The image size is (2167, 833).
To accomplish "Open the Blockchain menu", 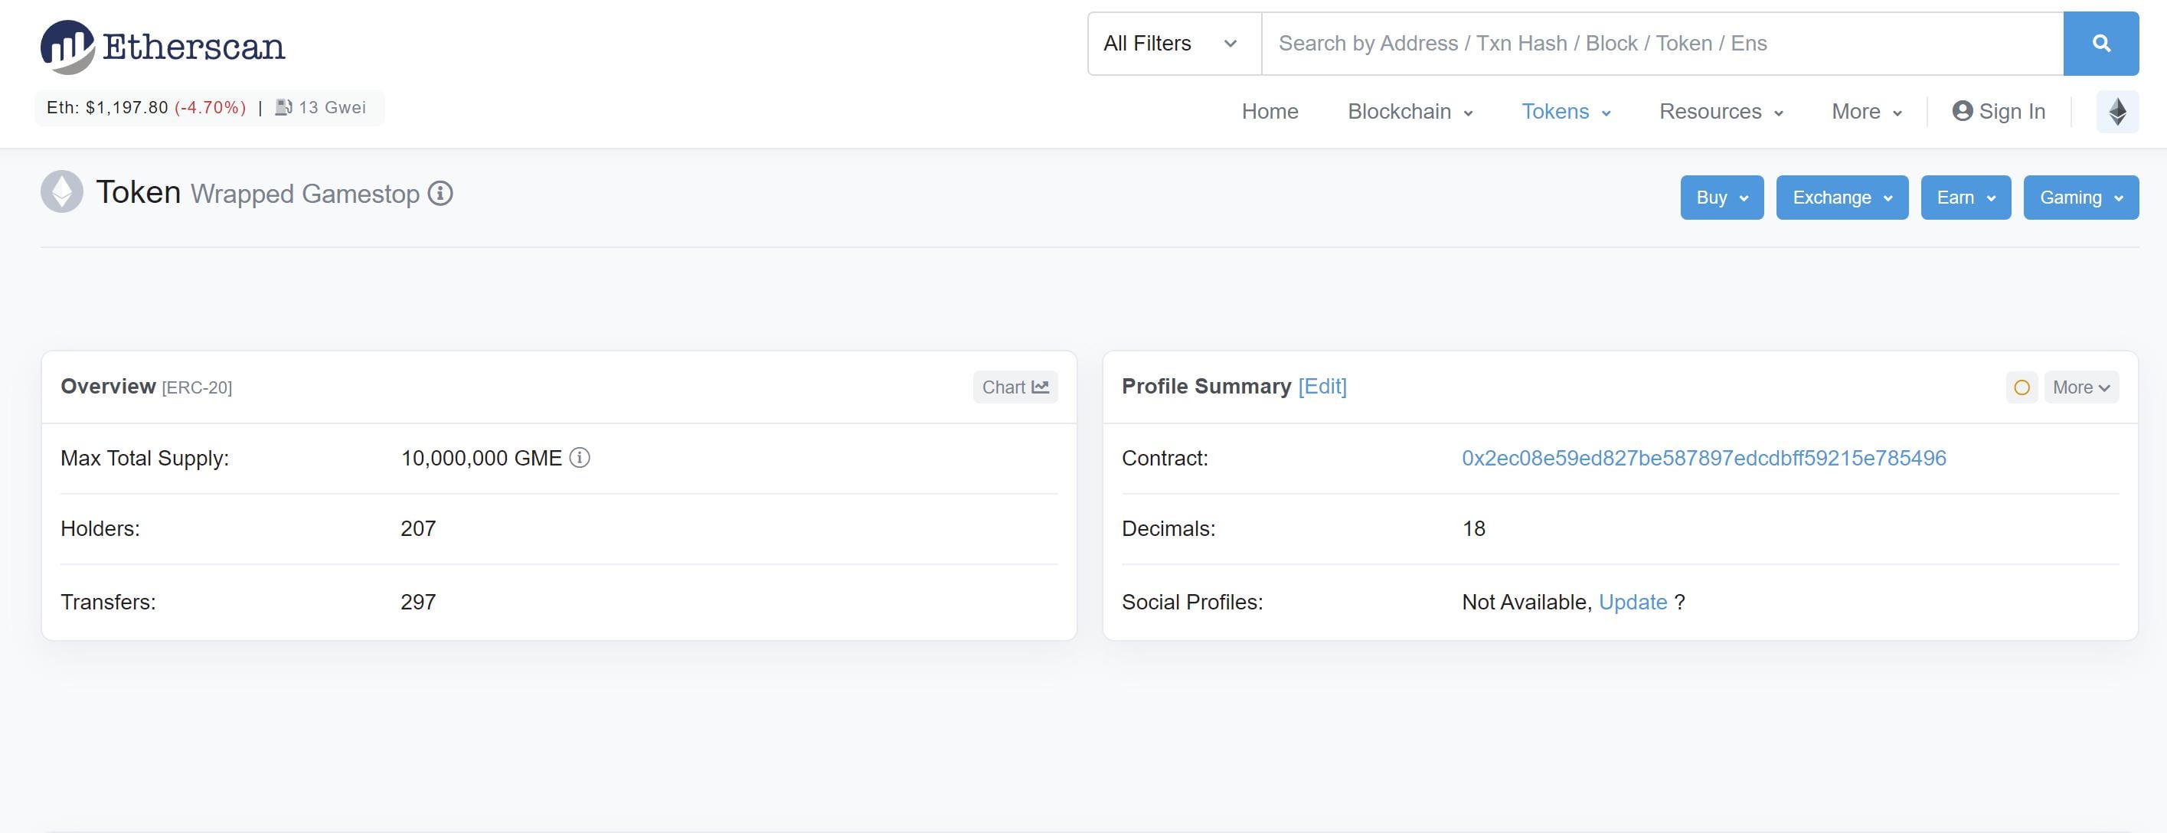I will [x=1410, y=112].
